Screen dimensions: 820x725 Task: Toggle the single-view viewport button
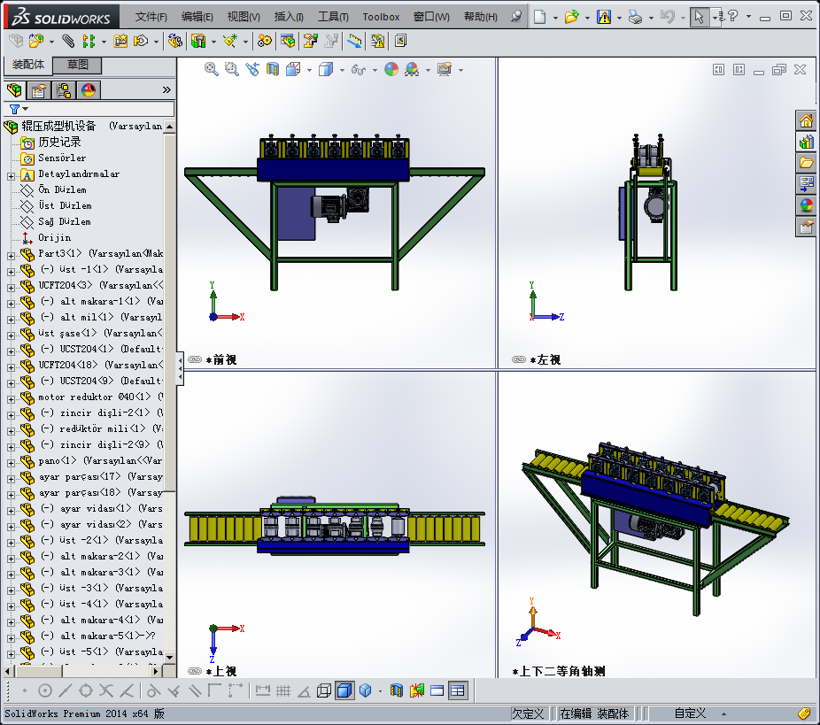(437, 690)
